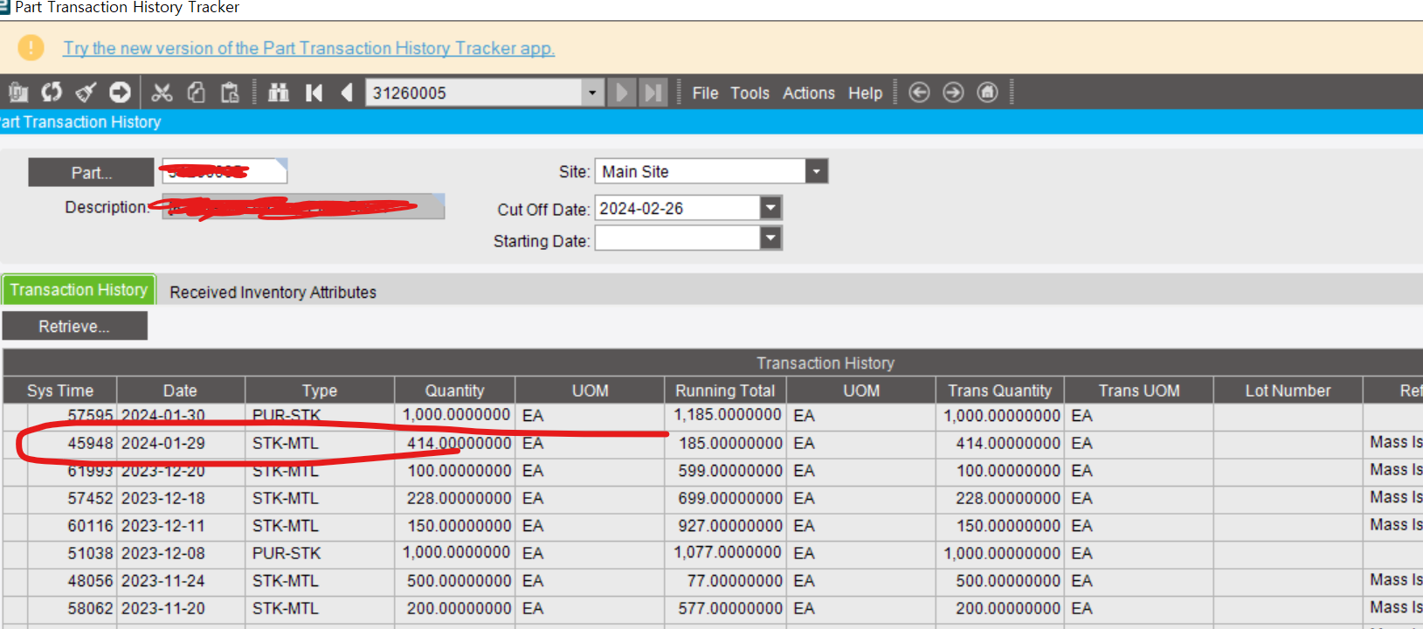Click the Part... search button
The image size is (1423, 629).
tap(91, 172)
